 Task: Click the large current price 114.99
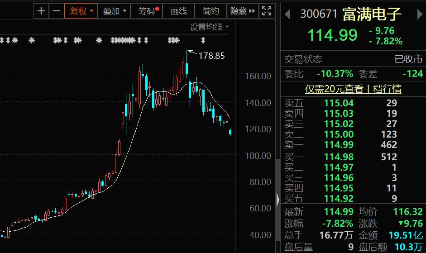[332, 35]
